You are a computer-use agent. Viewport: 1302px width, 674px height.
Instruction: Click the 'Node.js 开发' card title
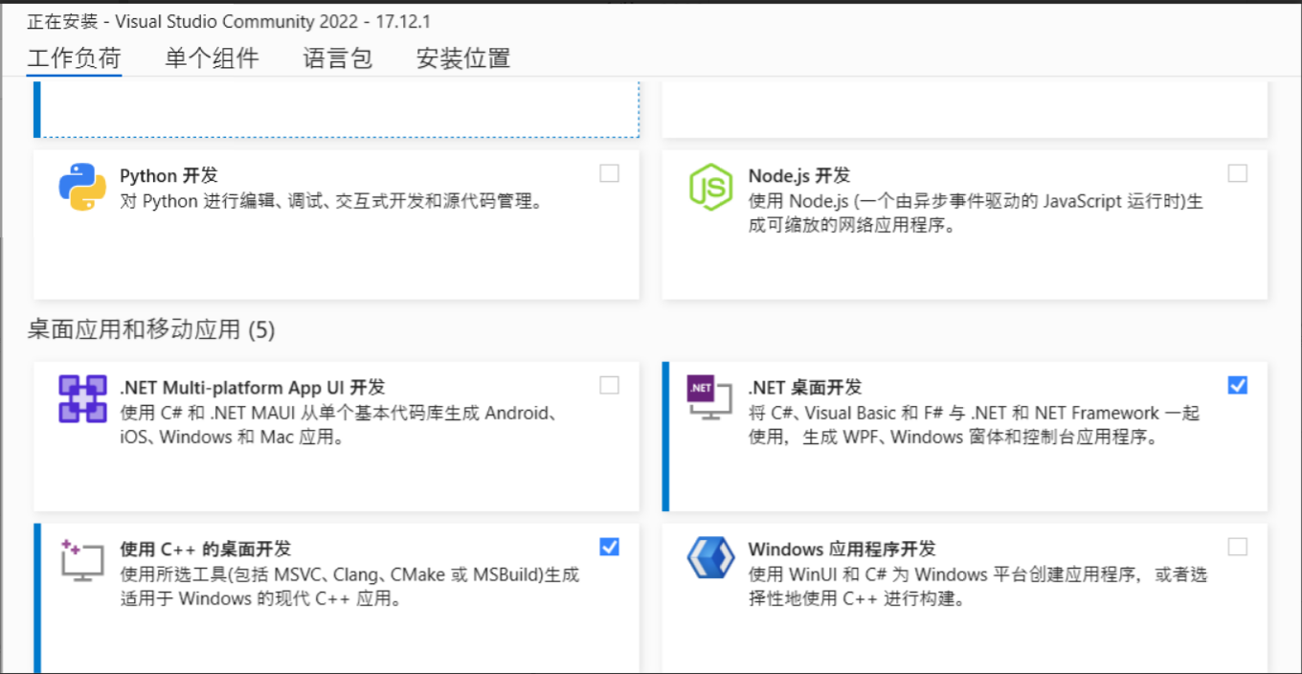798,176
